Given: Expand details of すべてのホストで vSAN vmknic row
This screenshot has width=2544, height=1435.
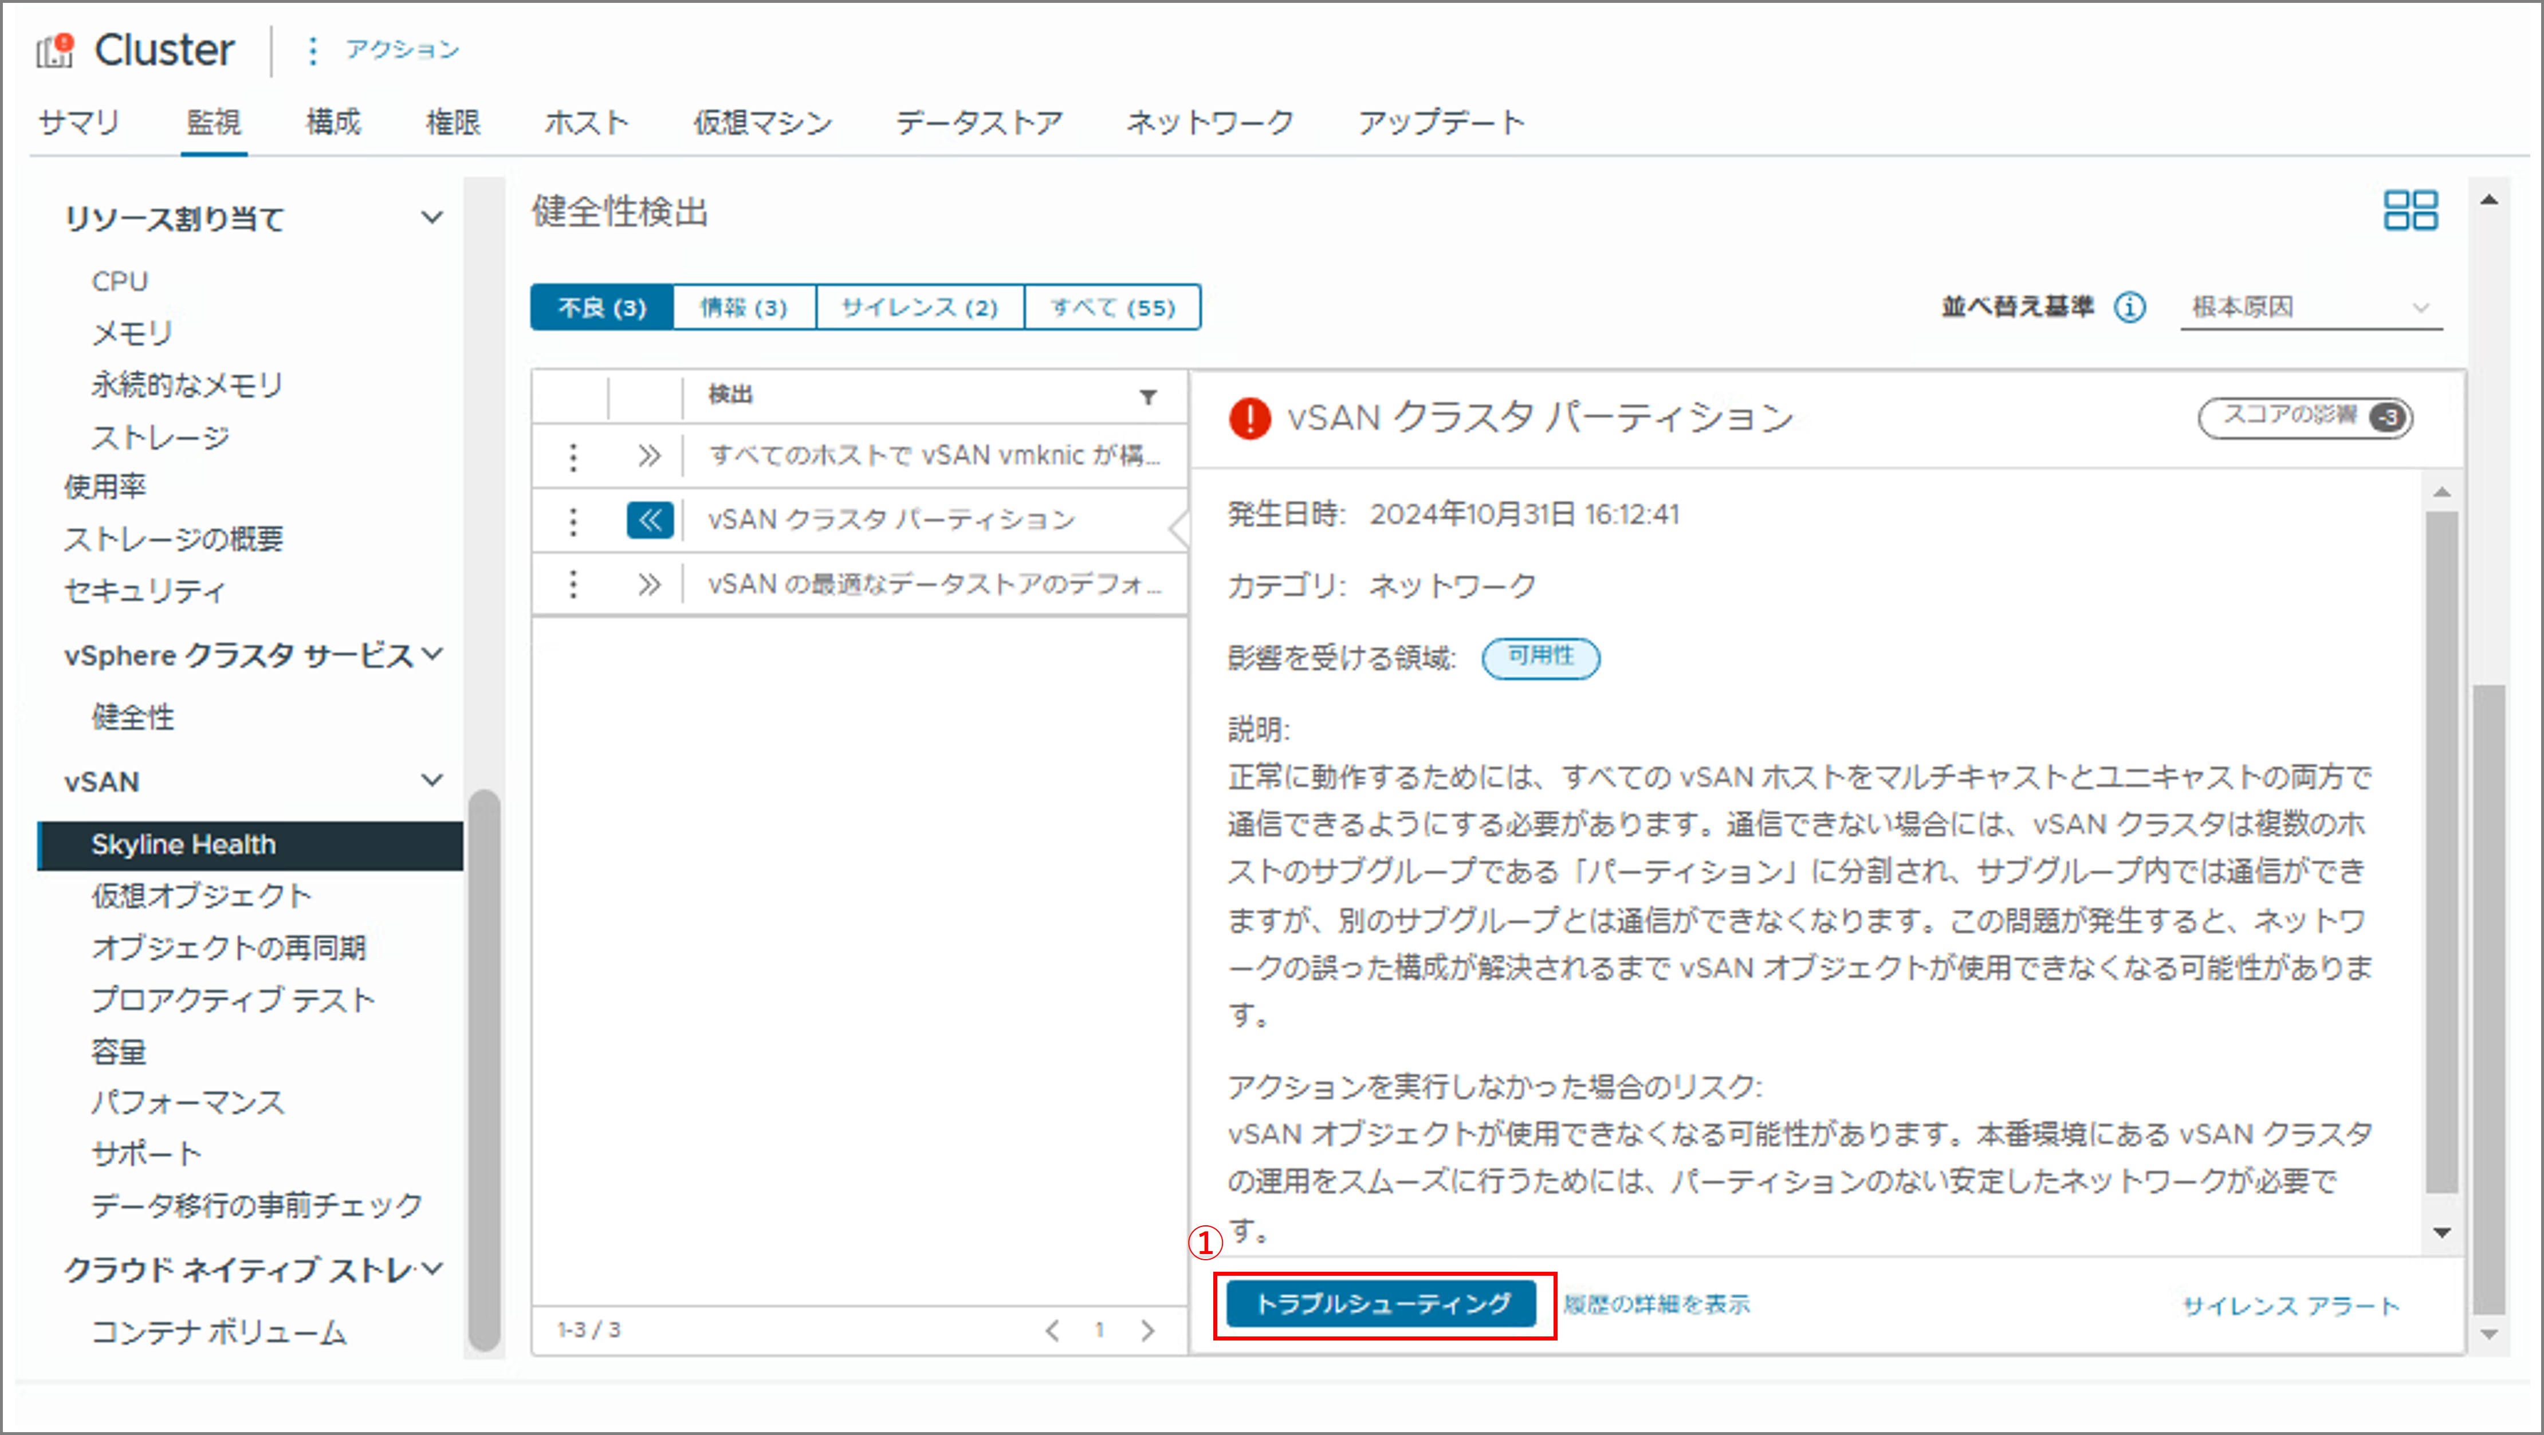Looking at the screenshot, I should click(x=649, y=456).
